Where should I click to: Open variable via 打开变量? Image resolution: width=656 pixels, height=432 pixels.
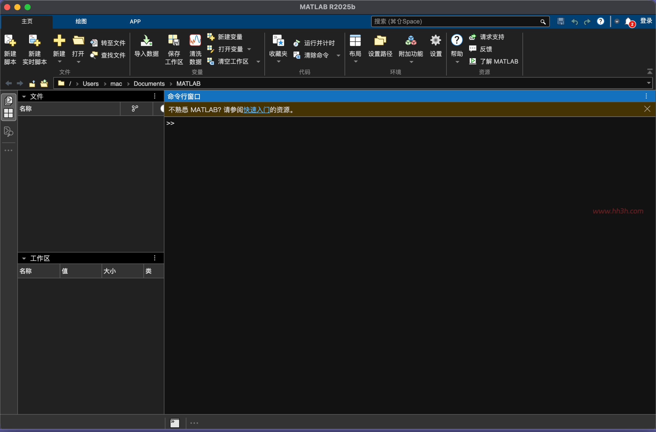click(x=225, y=49)
